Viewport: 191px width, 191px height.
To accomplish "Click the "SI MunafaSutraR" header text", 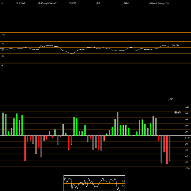I will coord(47,3).
